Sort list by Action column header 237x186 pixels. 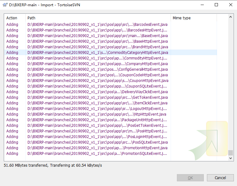15,18
